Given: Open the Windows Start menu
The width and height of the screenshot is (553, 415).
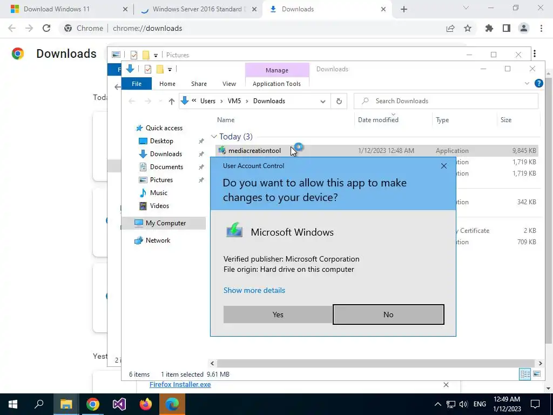Looking at the screenshot, I should click(x=13, y=404).
